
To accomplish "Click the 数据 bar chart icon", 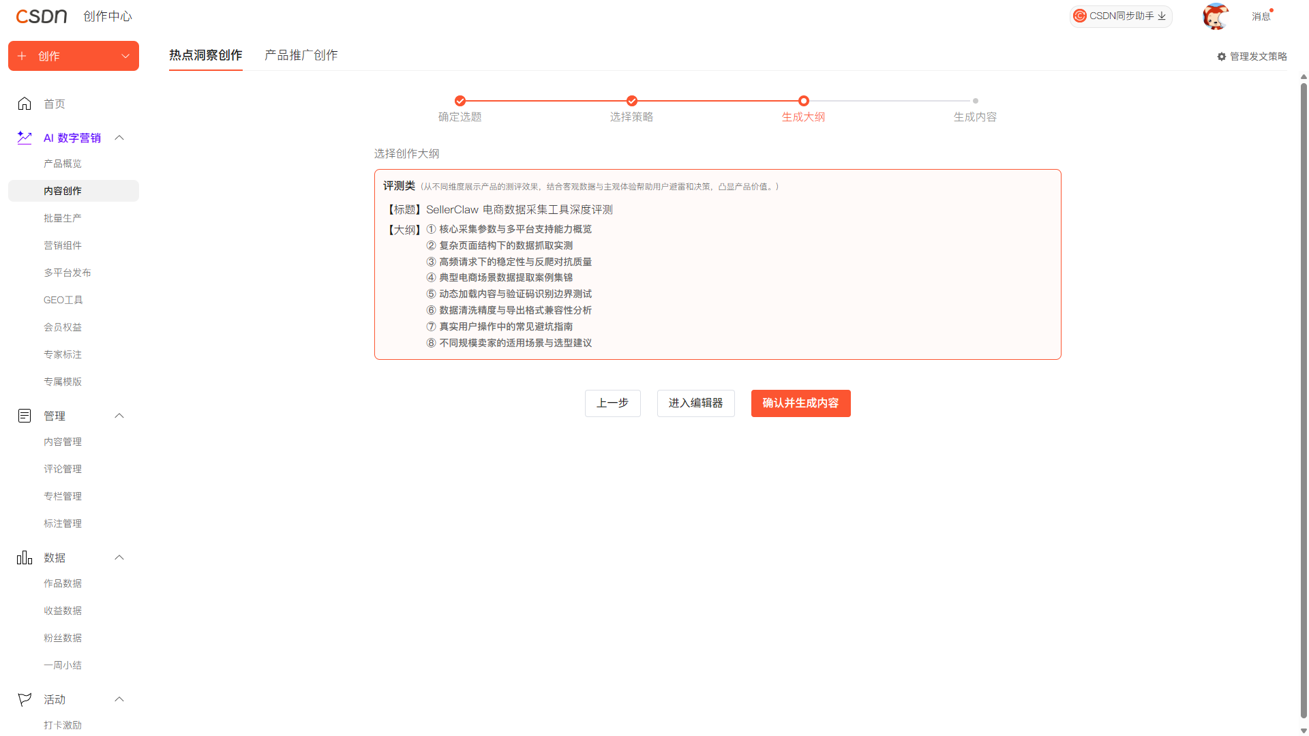I will click(25, 557).
